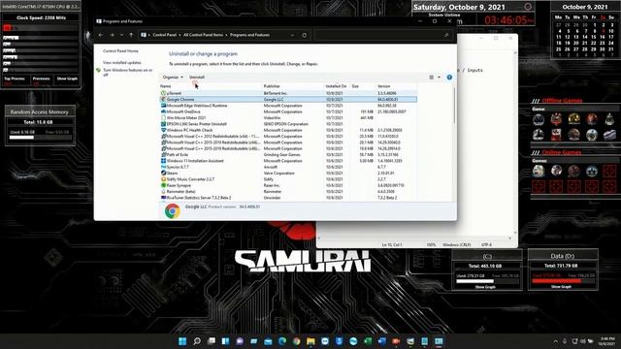Open File Explorer from the taskbar

(x=310, y=341)
